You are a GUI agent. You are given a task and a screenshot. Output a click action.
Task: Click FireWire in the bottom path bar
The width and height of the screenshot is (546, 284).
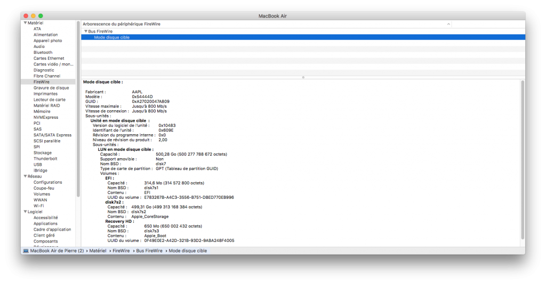pos(121,251)
